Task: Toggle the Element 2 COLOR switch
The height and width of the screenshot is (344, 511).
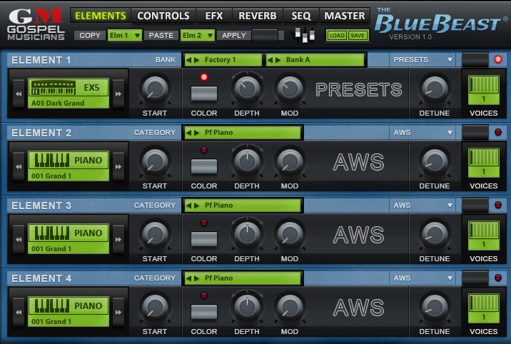Action: pos(204,166)
